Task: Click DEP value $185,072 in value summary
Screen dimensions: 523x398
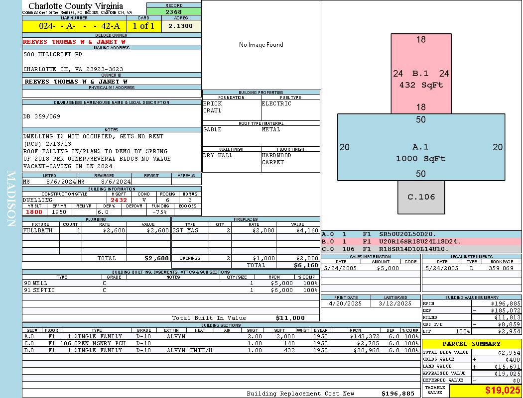Action: [x=506, y=310]
